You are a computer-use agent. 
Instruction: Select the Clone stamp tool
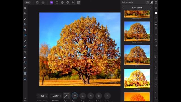[25, 57]
